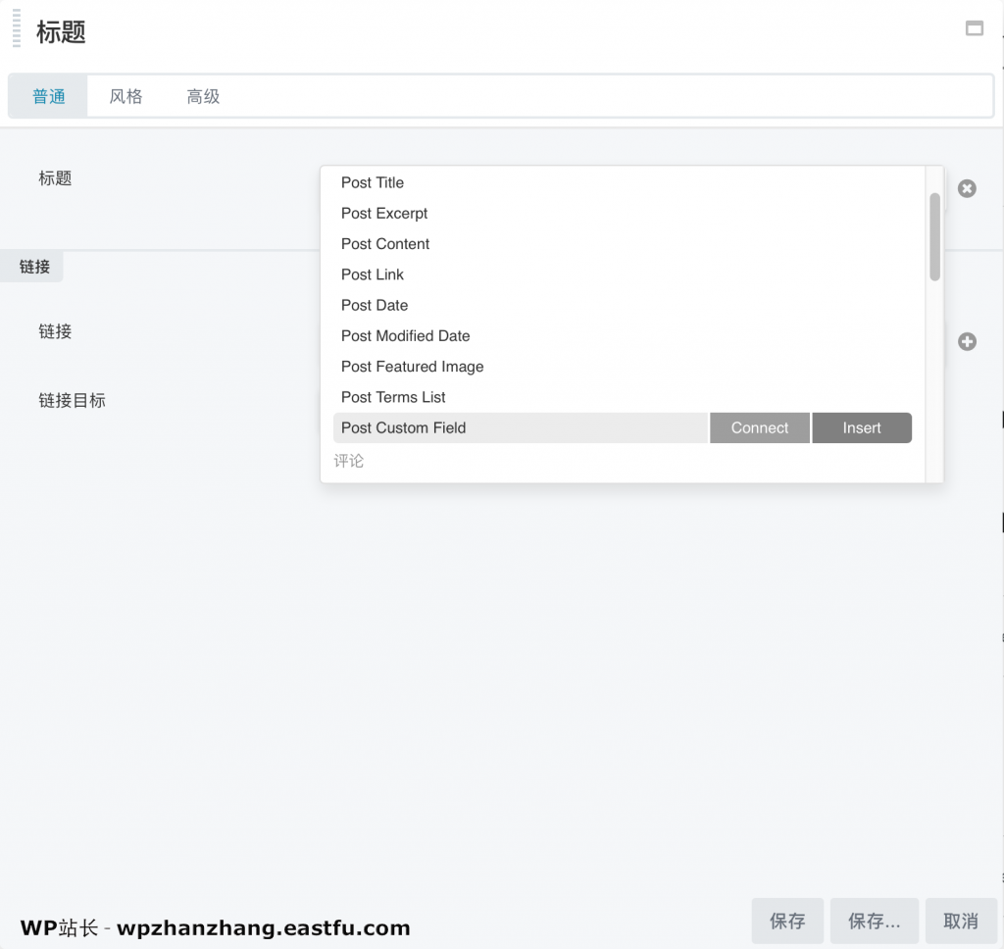Click 取消 to cancel changes
1004x949 pixels.
point(961,921)
